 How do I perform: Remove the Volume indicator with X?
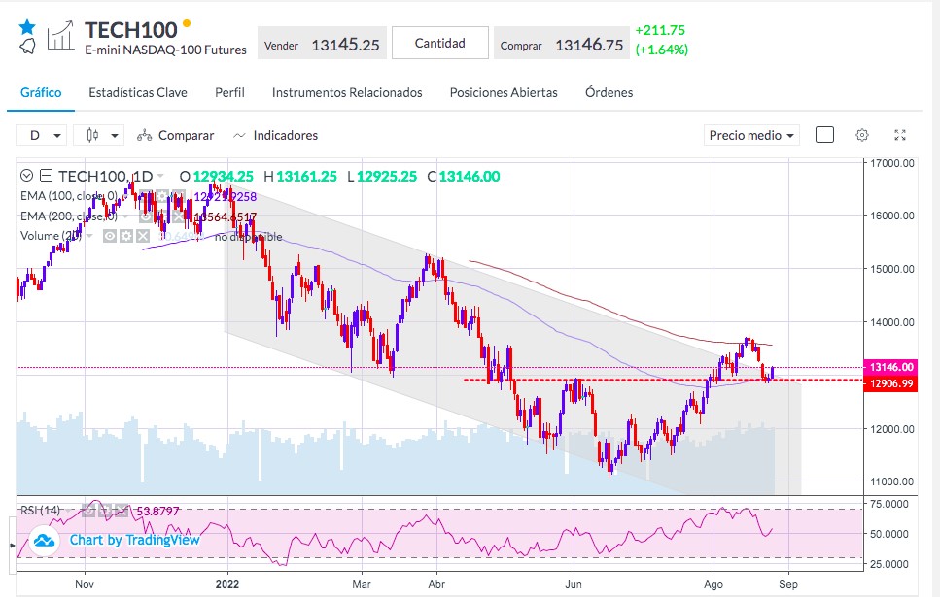(x=143, y=236)
